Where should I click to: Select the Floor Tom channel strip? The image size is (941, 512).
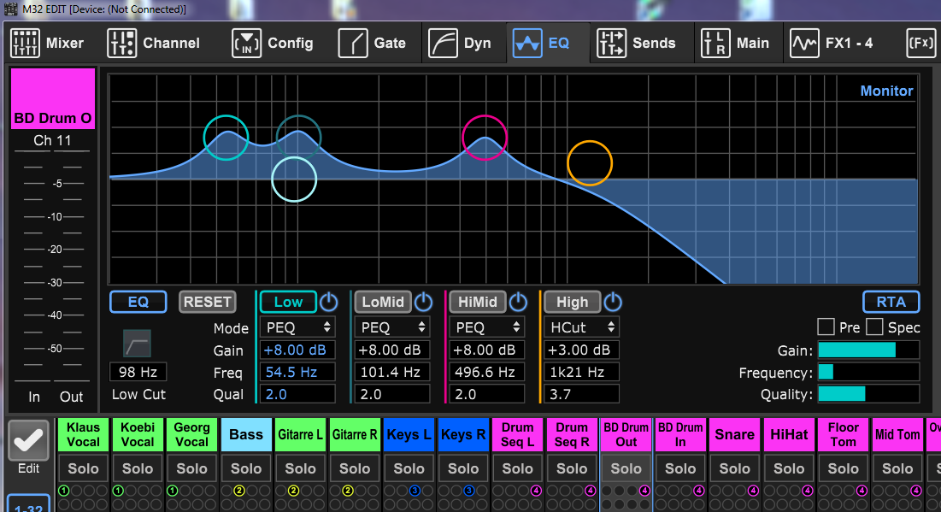click(844, 434)
